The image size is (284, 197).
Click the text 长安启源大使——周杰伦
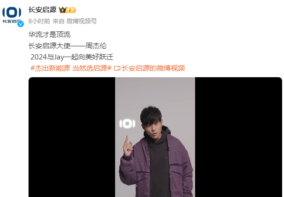pyautogui.click(x=67, y=46)
